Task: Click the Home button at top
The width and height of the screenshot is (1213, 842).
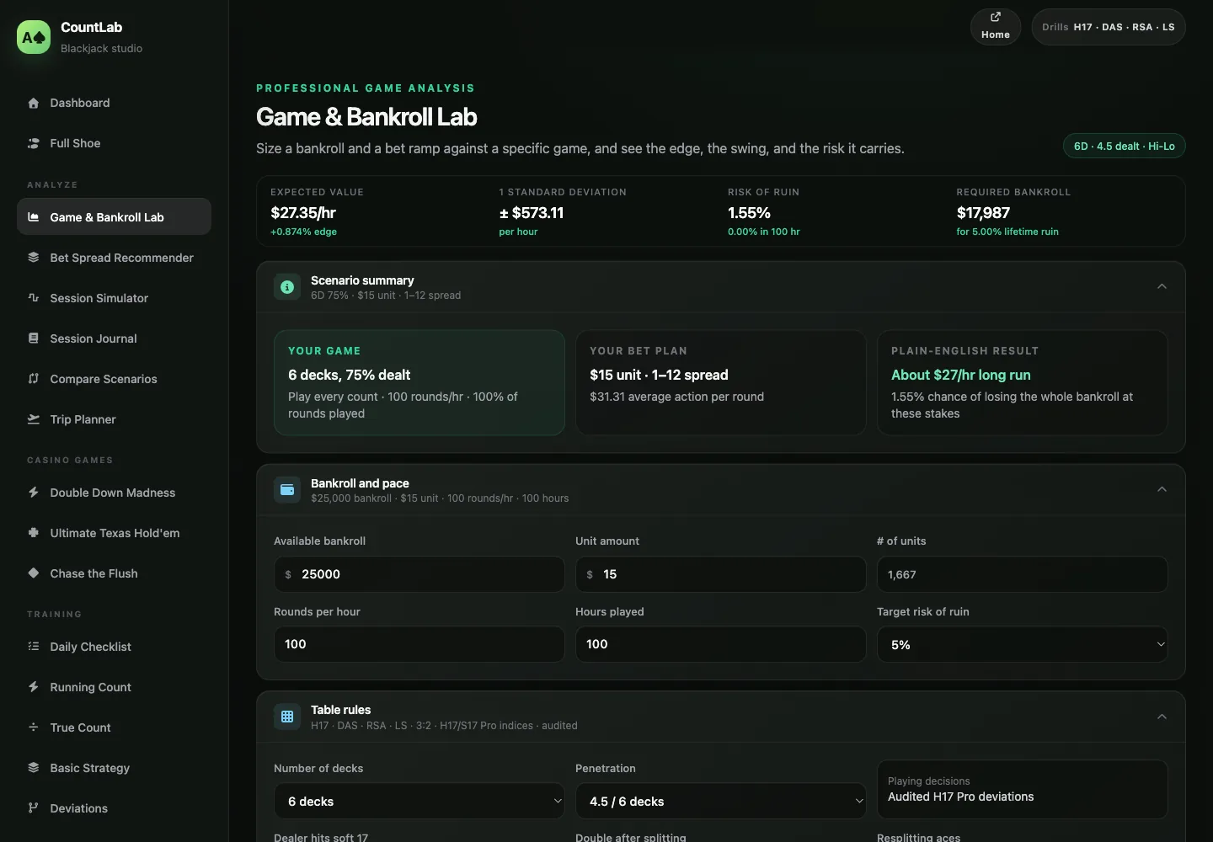Action: coord(996,27)
